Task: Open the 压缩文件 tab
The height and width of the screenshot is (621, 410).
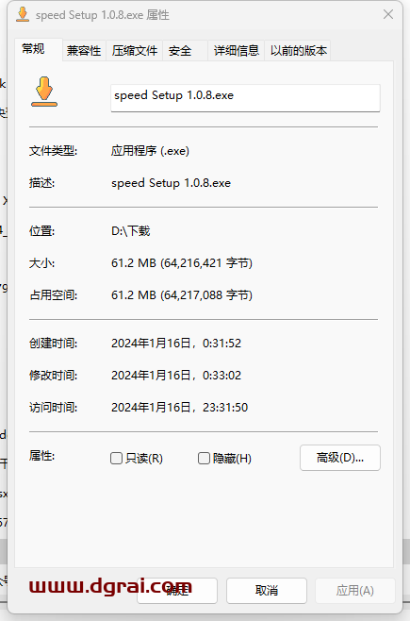Action: pyautogui.click(x=135, y=51)
